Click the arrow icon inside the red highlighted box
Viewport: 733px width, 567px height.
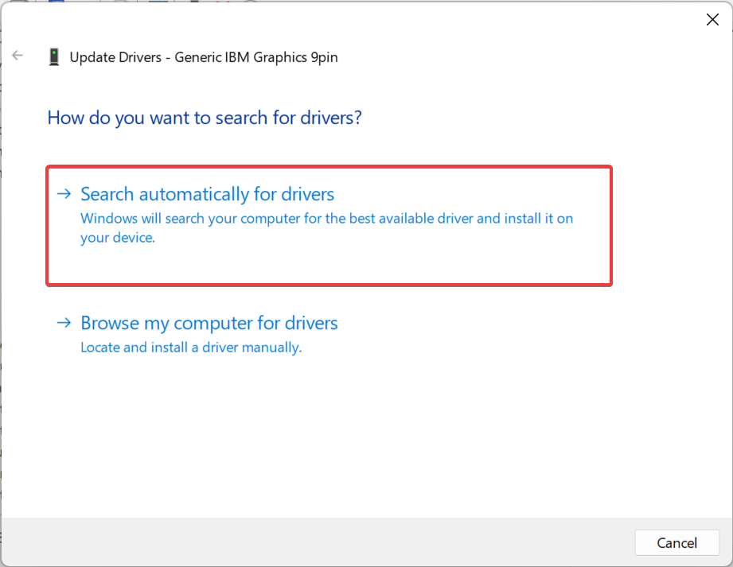pos(64,193)
